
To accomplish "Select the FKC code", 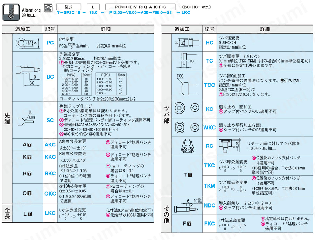I will pyautogui.click(x=210, y=224).
